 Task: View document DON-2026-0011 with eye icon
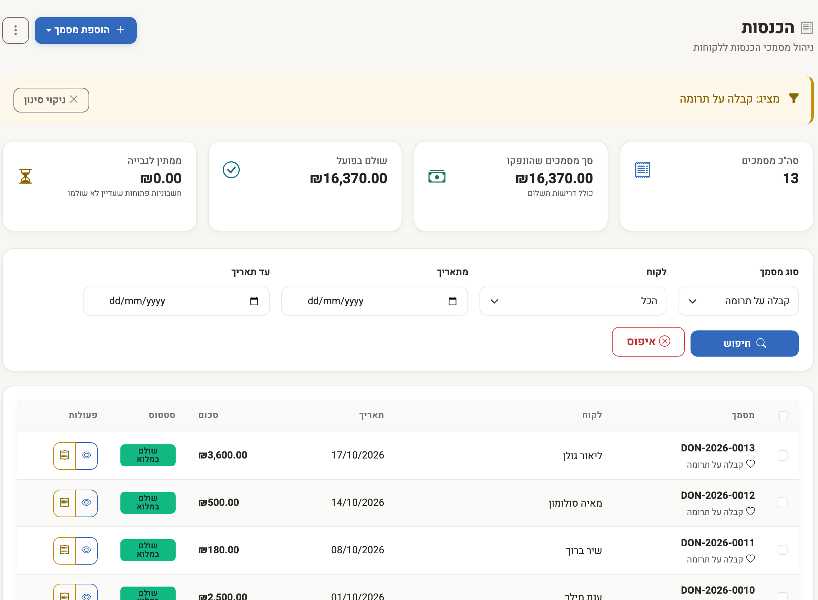tap(86, 550)
